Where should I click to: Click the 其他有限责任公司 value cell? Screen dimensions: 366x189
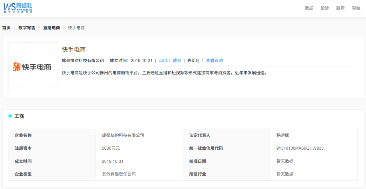[140, 174]
